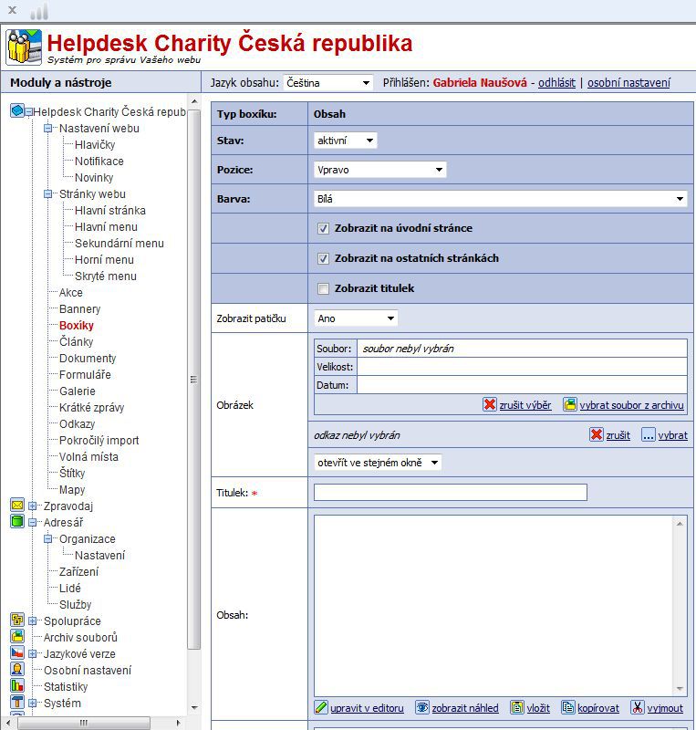Click the Statistiky bar chart icon
Viewport: 696px width, 730px height.
point(17,686)
